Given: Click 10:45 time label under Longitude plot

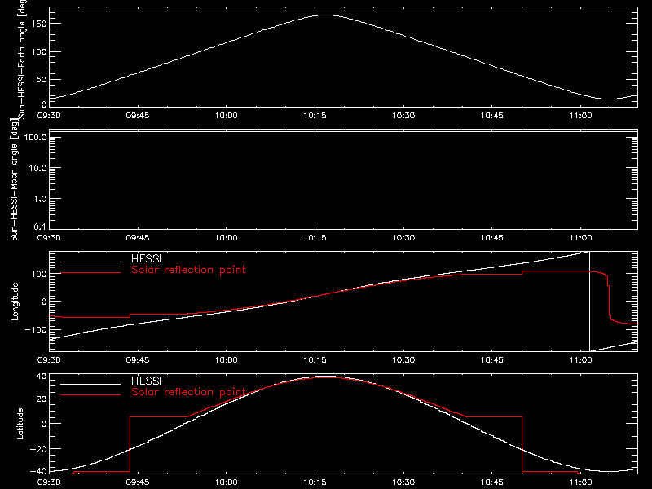Looking at the screenshot, I should pos(492,359).
